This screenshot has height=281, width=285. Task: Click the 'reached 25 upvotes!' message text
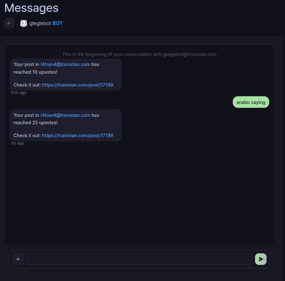tap(35, 123)
